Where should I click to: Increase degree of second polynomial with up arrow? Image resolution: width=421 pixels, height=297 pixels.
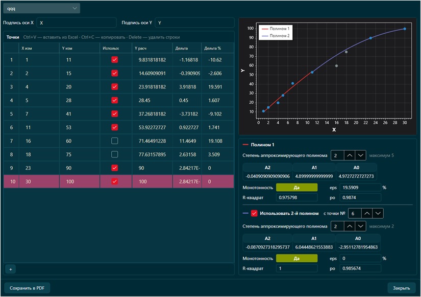(350, 226)
